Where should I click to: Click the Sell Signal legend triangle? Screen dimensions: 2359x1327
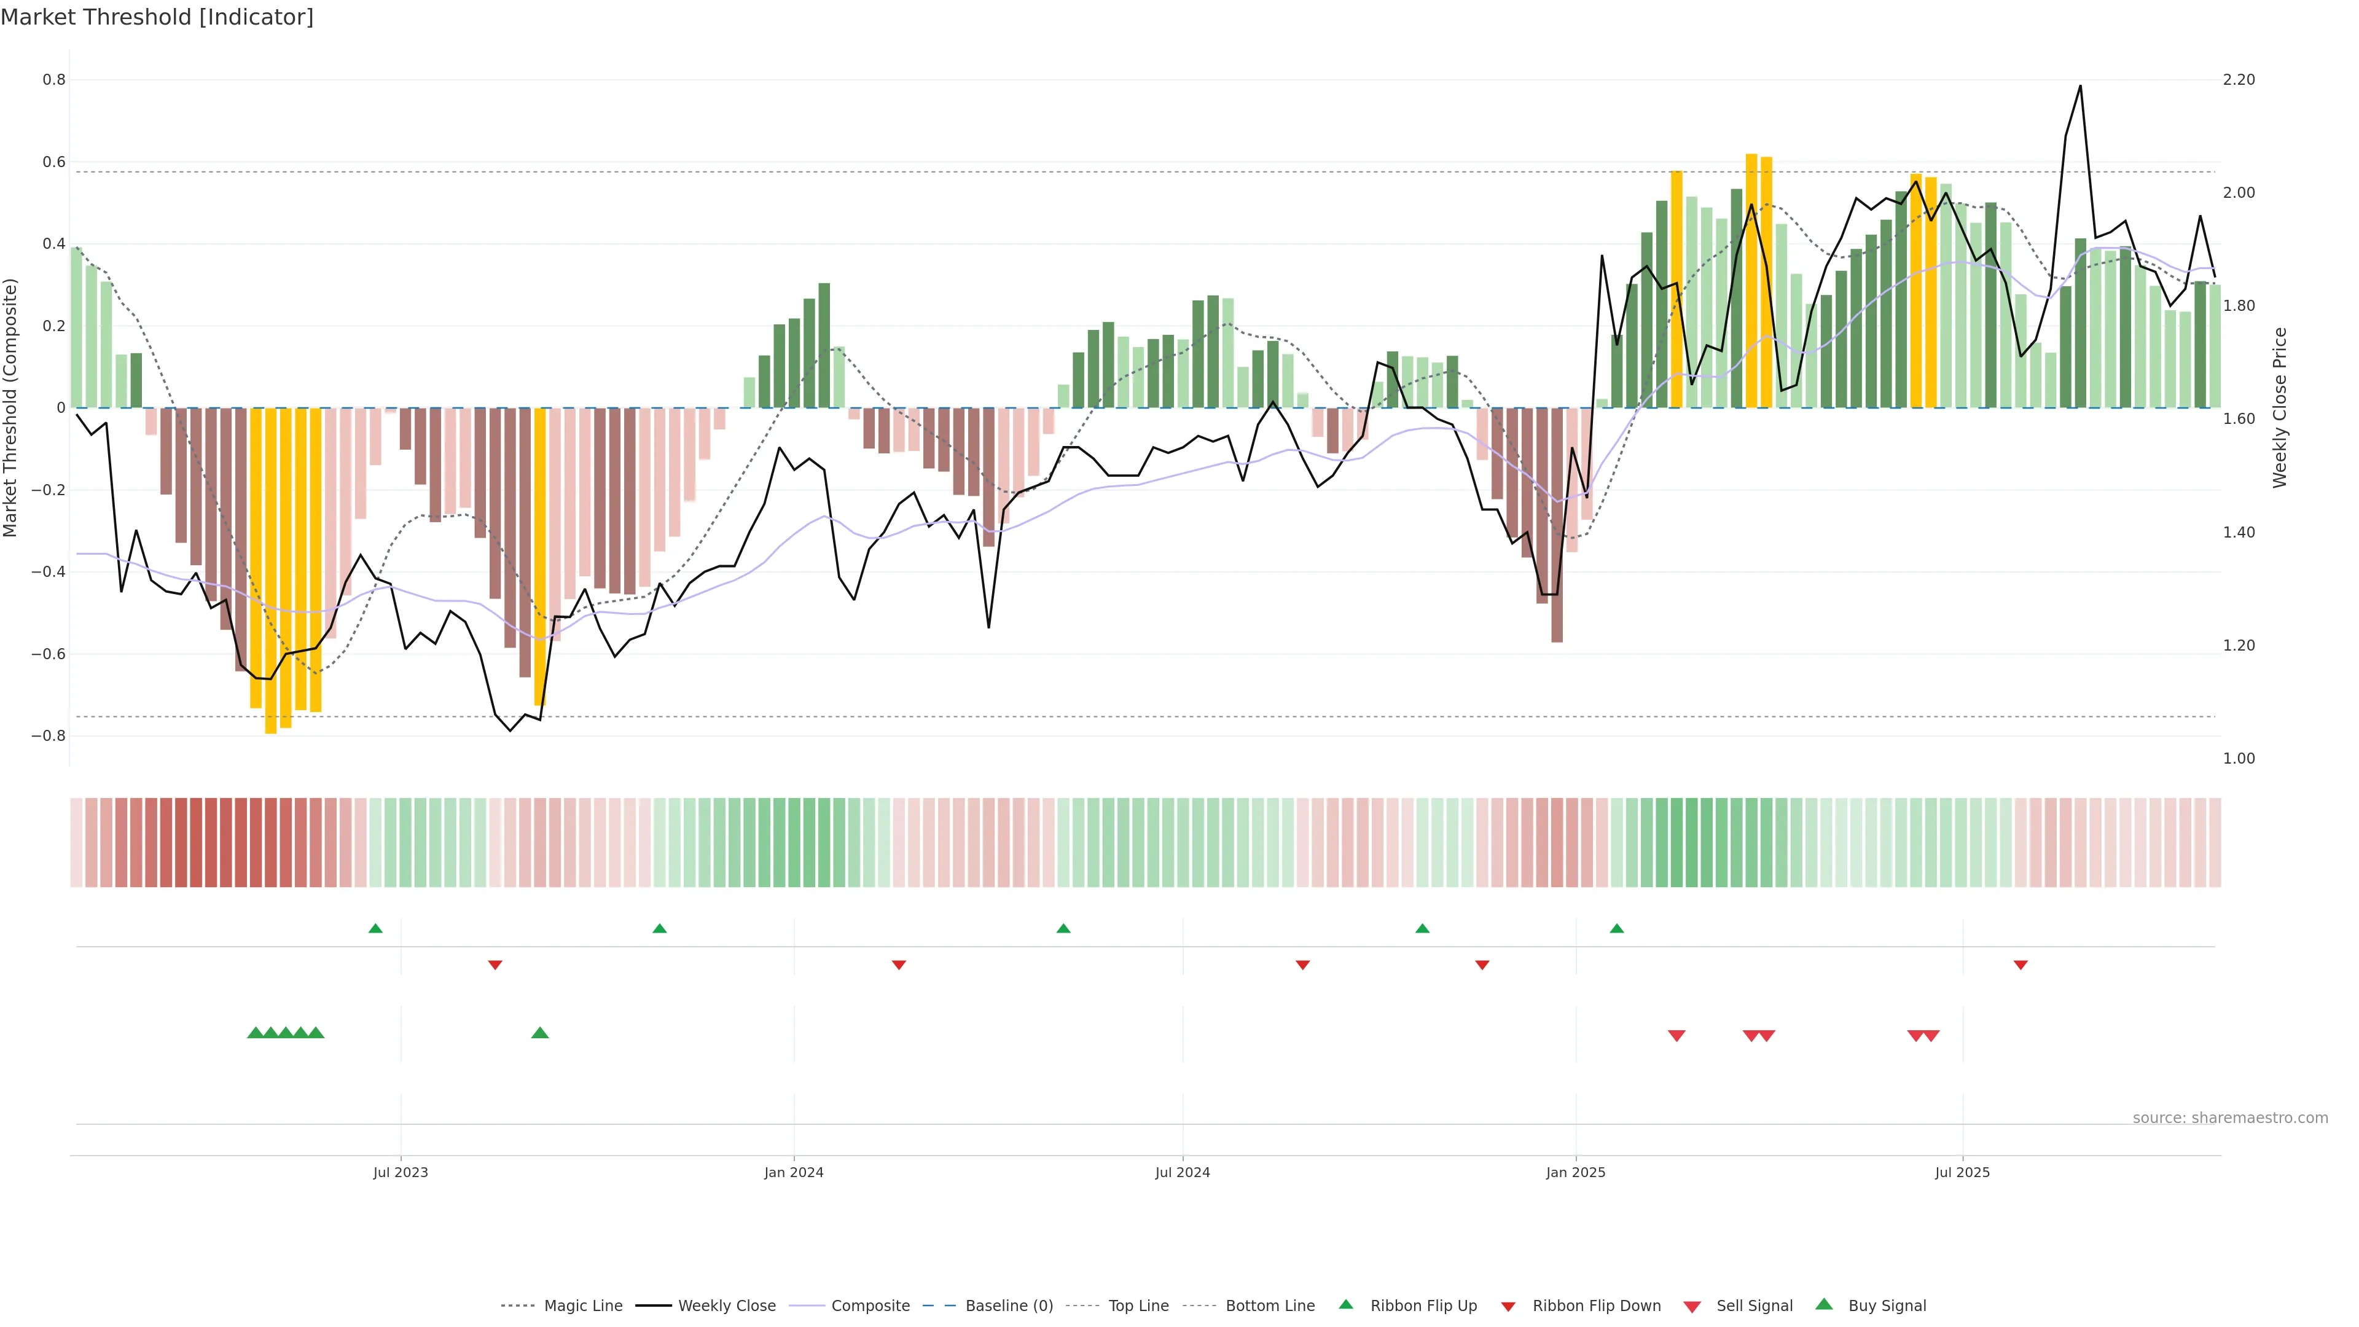point(1692,1307)
